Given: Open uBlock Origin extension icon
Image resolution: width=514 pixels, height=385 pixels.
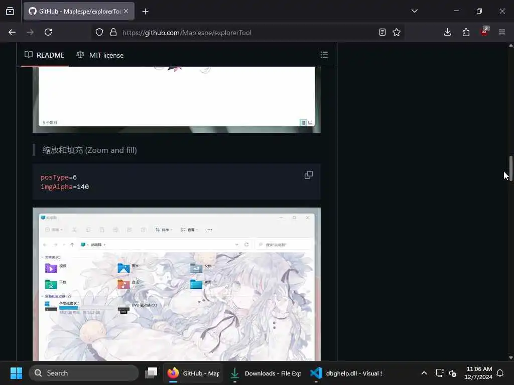Looking at the screenshot, I should 484,32.
